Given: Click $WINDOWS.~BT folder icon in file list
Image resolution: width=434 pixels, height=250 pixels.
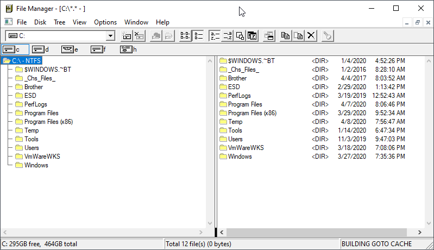Looking at the screenshot, I should click(x=223, y=61).
